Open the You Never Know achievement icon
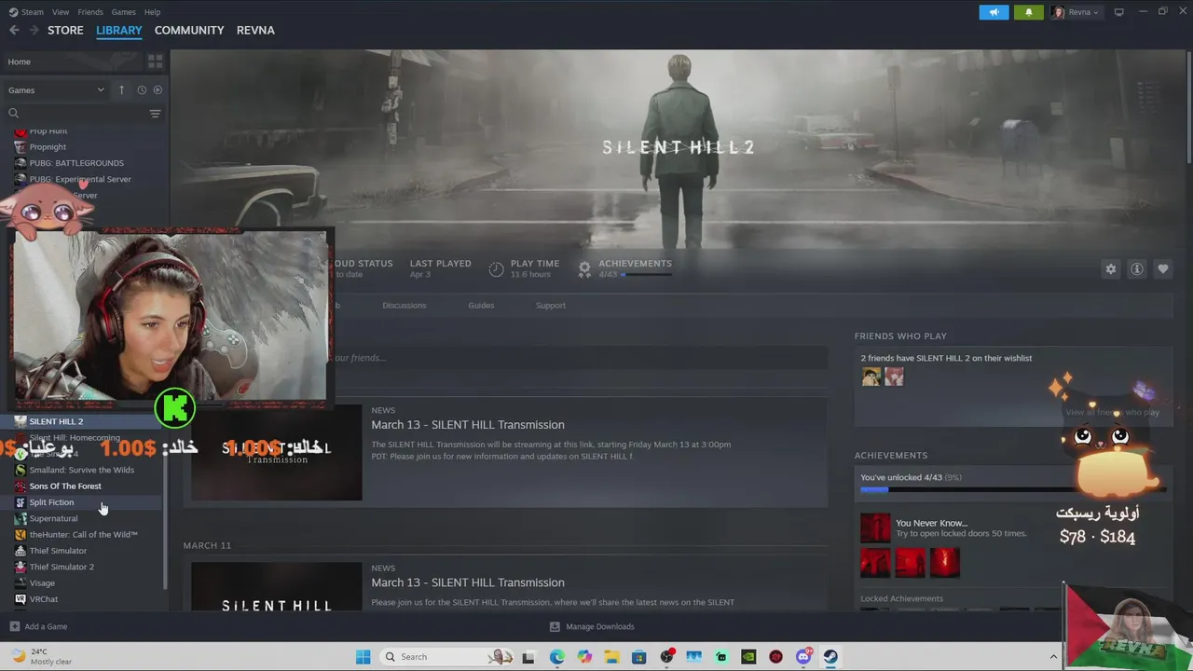 point(875,528)
